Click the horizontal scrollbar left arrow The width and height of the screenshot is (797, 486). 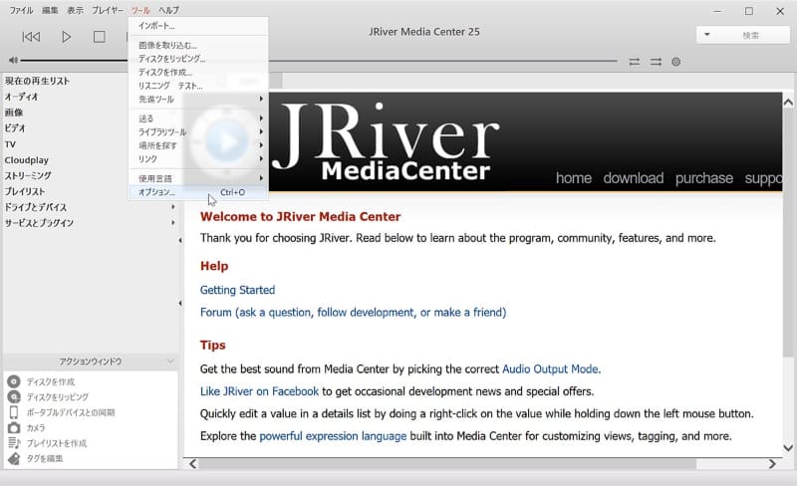coord(192,464)
